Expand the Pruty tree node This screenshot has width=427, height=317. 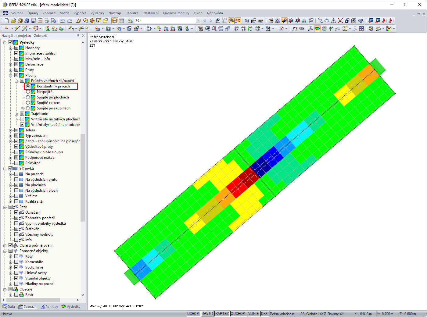(x=11, y=70)
